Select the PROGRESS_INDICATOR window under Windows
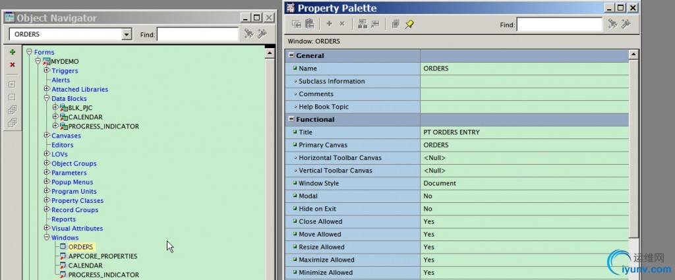675x280 pixels. tap(103, 275)
